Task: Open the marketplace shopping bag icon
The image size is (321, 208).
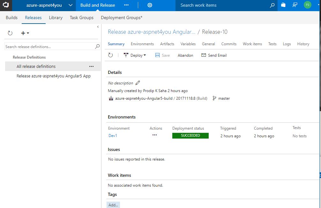Action: click(283, 5)
